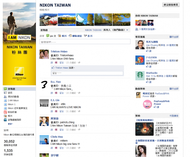Open D.C. Yao's profile name link

(x=56, y=82)
